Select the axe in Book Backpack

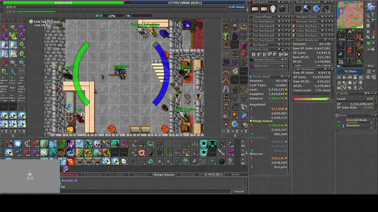[x=307, y=9]
